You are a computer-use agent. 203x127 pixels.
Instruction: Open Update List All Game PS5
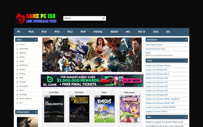tap(157, 82)
